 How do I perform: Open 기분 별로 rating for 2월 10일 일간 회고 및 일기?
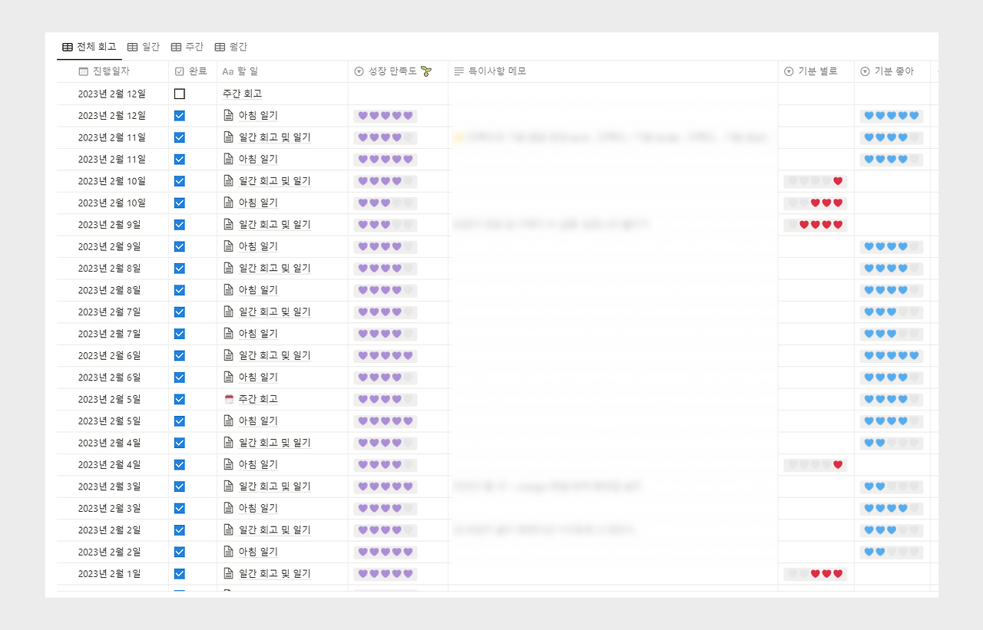click(x=816, y=181)
